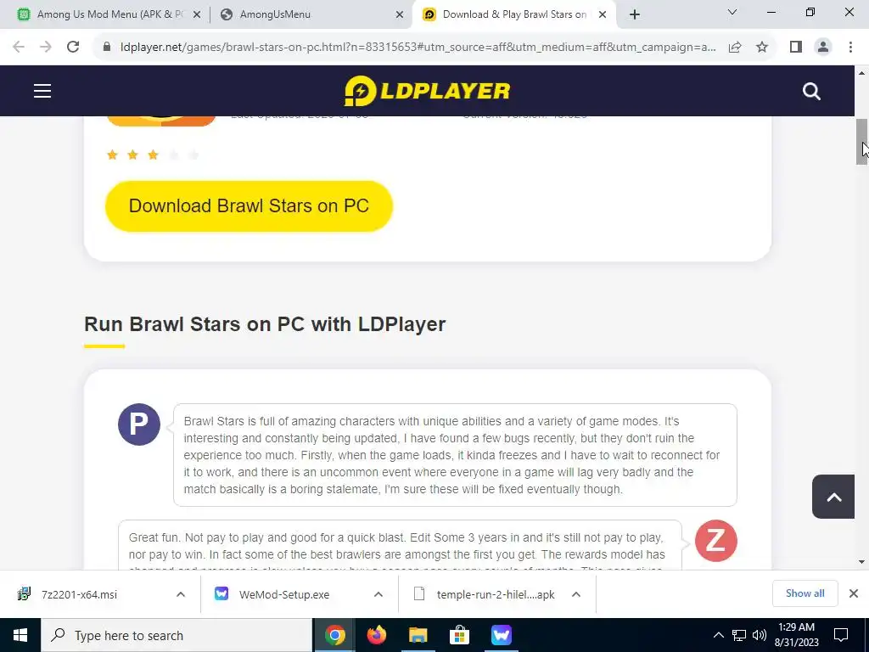869x652 pixels.
Task: Open the Chrome profile avatar icon
Action: 823,48
